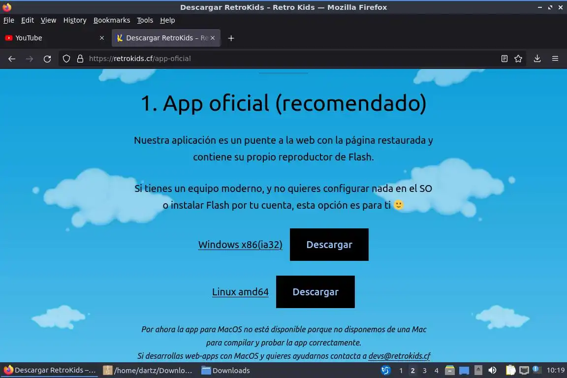Open the View menu

tap(48, 20)
